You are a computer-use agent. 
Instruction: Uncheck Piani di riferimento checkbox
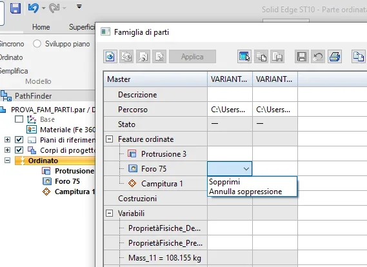coord(19,140)
